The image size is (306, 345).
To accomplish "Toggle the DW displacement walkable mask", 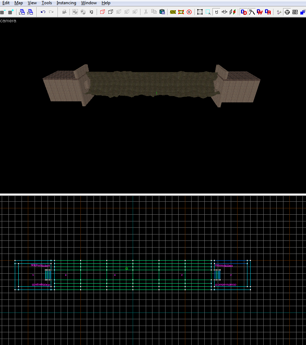I will pyautogui.click(x=260, y=12).
